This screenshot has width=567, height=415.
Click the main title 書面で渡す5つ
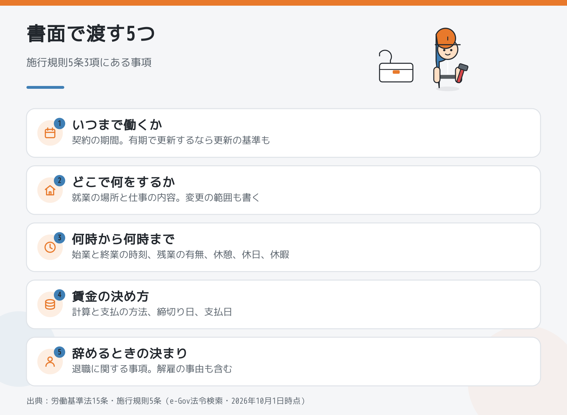point(91,34)
